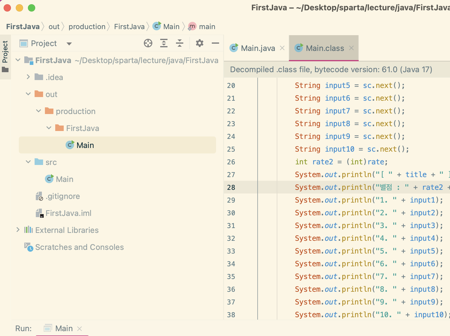Select Scratches and Consoles item
450x336 pixels.
[80, 247]
